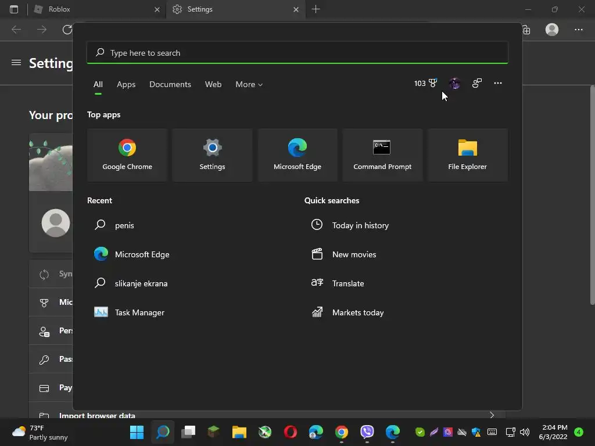
Task: Open Google Chrome from Top apps
Action: [x=127, y=154]
